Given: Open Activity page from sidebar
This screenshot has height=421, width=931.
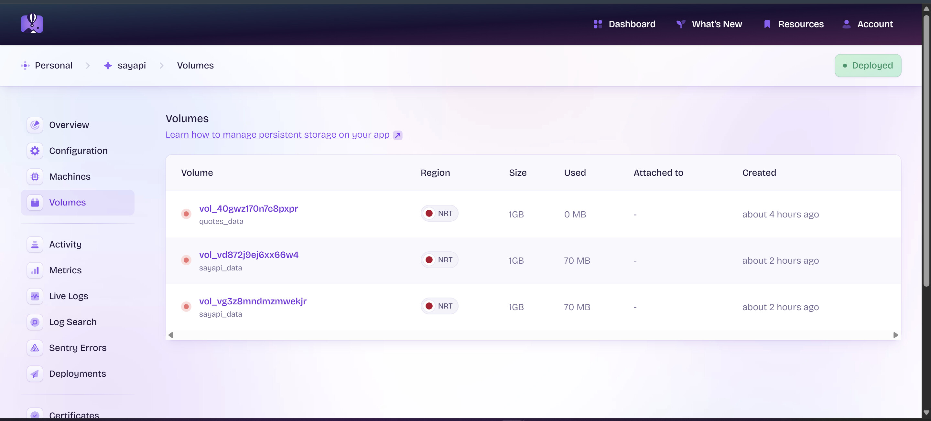Looking at the screenshot, I should click(77, 245).
